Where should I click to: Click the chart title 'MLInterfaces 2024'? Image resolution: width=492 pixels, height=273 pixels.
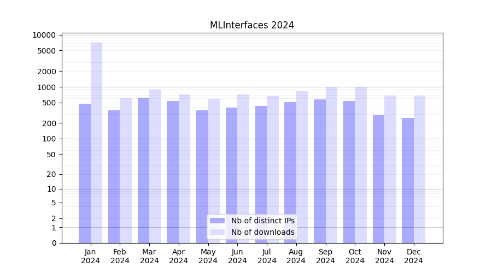tap(252, 25)
